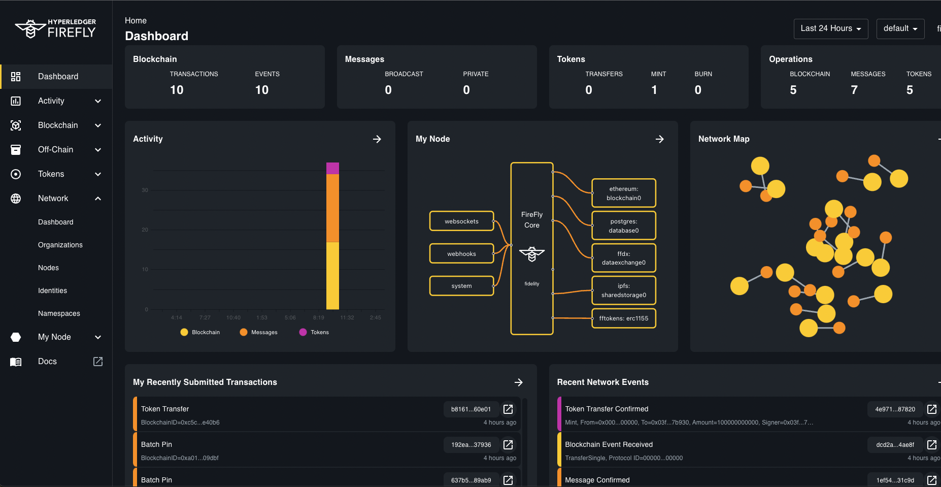This screenshot has height=487, width=941.
Task: Open the Message Confirmed event link icon
Action: point(932,480)
